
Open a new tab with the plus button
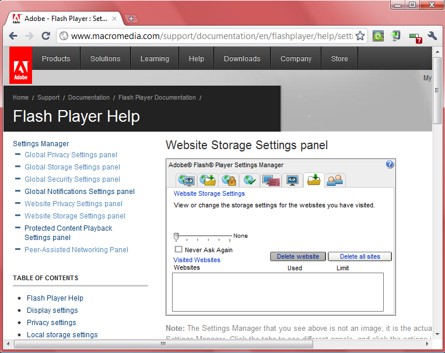131,19
